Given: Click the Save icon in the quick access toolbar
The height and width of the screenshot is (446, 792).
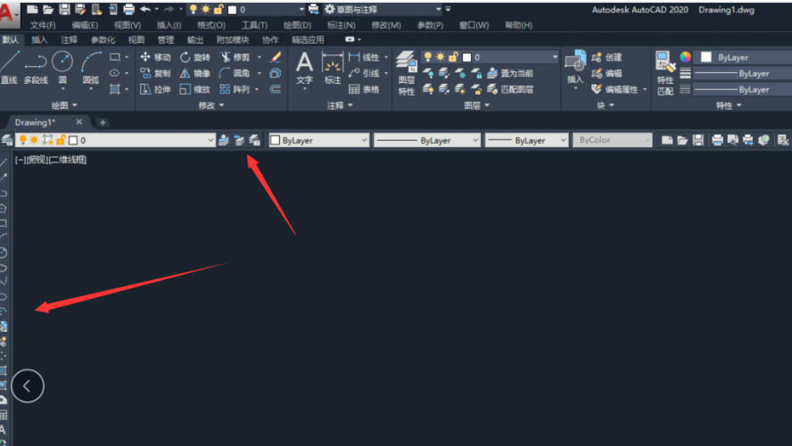Looking at the screenshot, I should tap(64, 9).
